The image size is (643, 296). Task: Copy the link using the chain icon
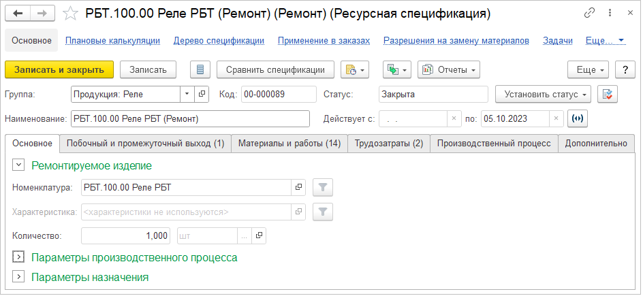(589, 14)
